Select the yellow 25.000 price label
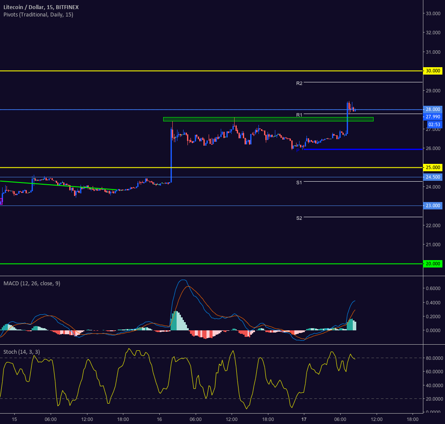The width and height of the screenshot is (445, 424). pos(432,167)
